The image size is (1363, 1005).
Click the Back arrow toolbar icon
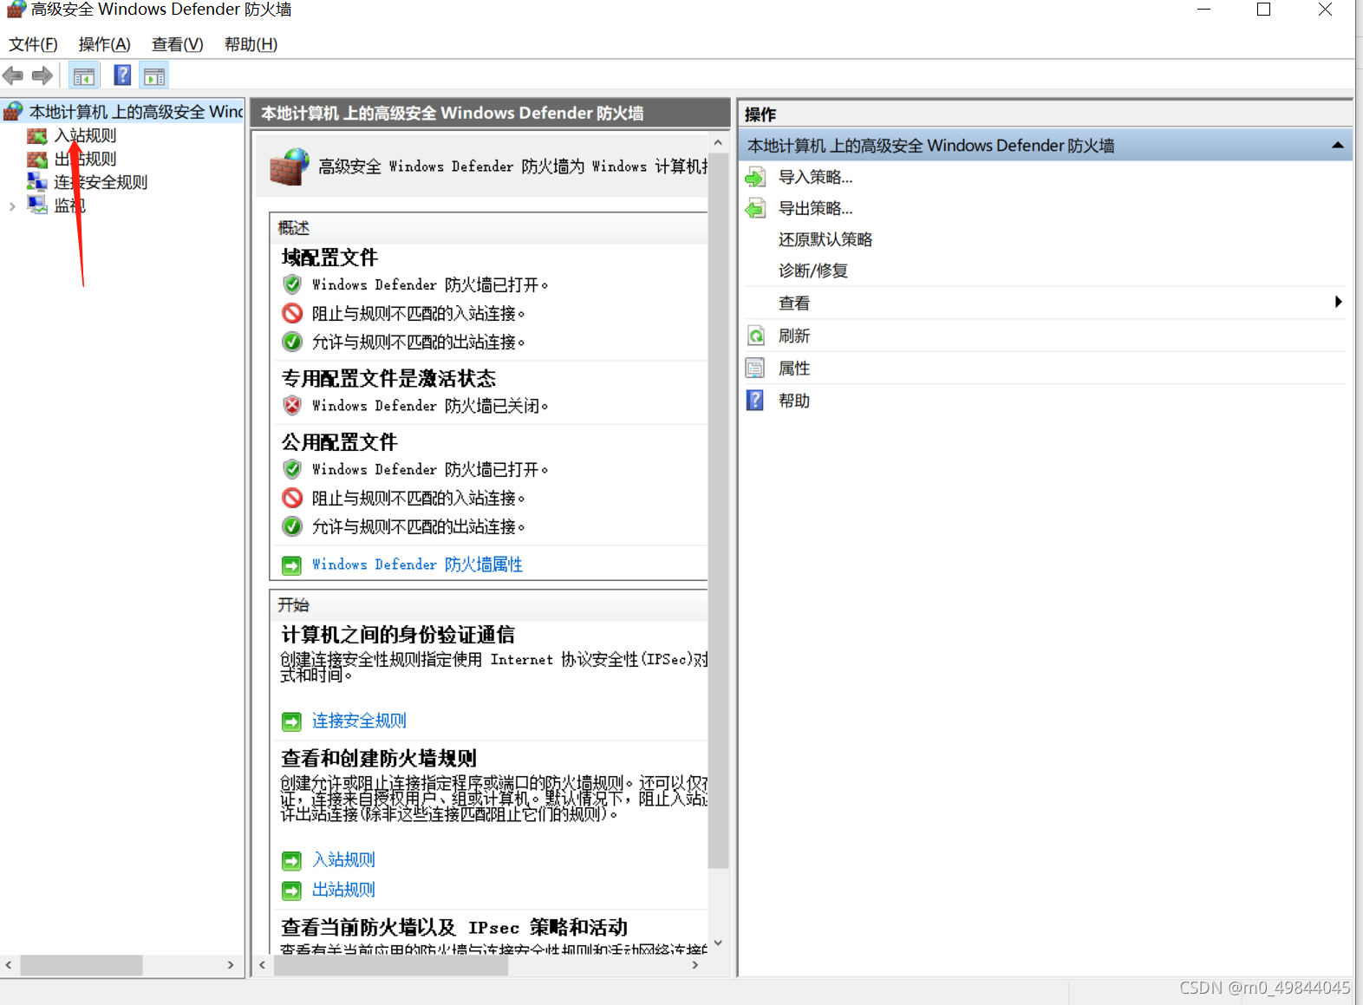(x=13, y=76)
